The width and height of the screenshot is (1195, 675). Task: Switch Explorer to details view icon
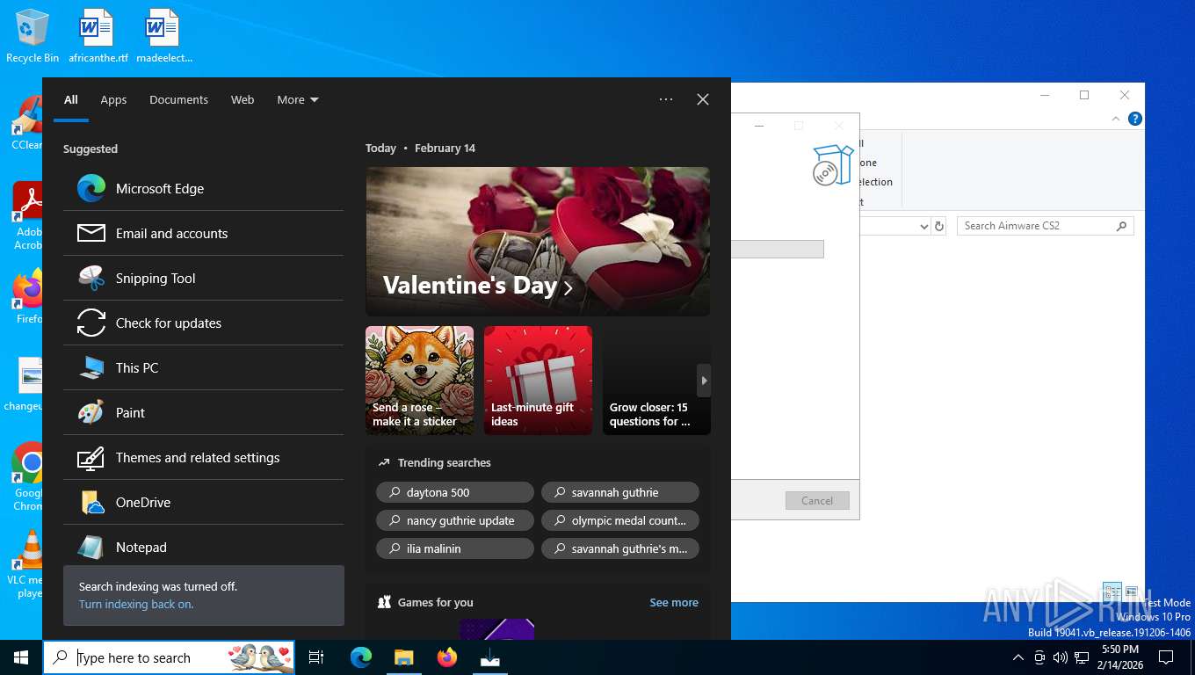pyautogui.click(x=1112, y=592)
